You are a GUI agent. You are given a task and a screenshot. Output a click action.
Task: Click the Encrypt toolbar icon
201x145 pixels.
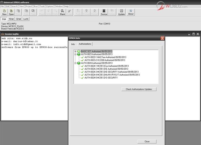pyautogui.click(x=86, y=12)
